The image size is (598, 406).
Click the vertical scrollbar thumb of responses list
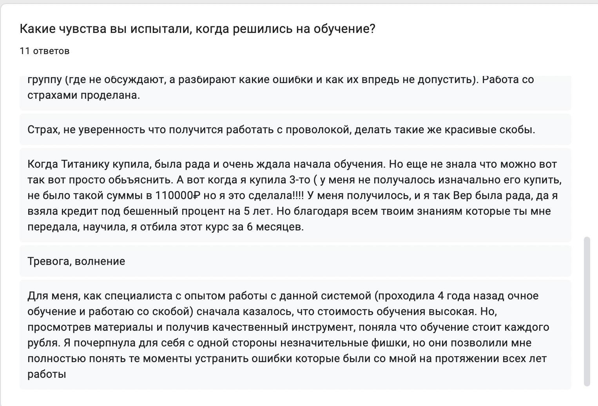587,311
